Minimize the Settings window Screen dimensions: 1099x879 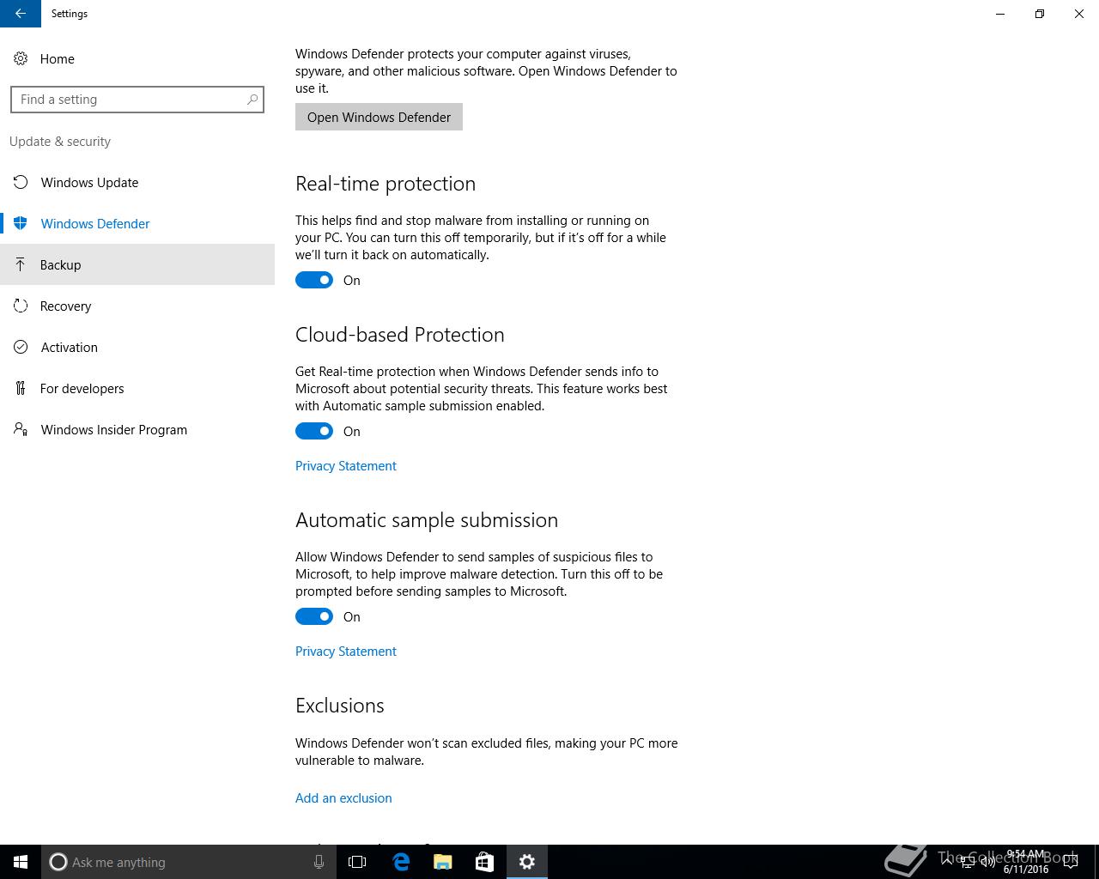point(1000,14)
